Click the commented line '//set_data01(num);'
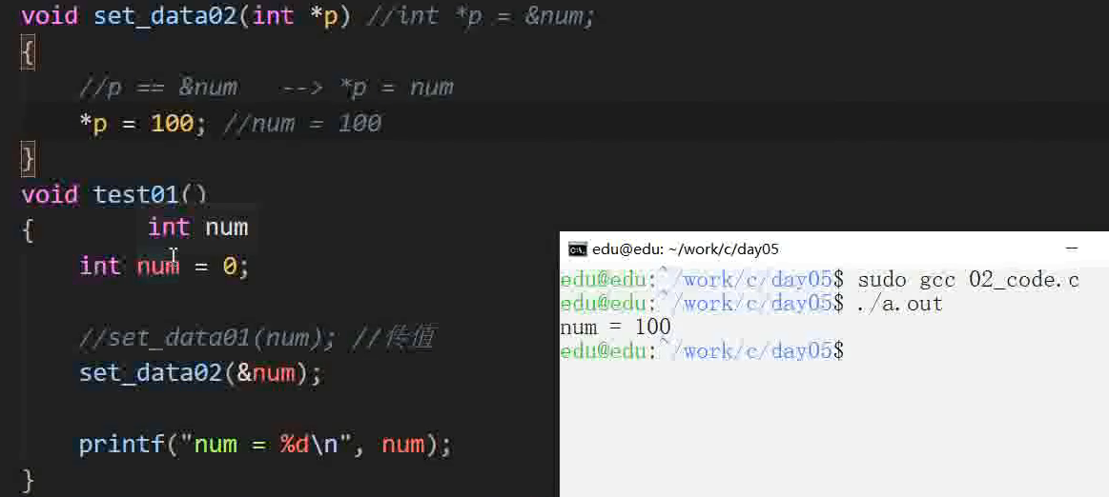Image resolution: width=1109 pixels, height=497 pixels. tap(207, 338)
